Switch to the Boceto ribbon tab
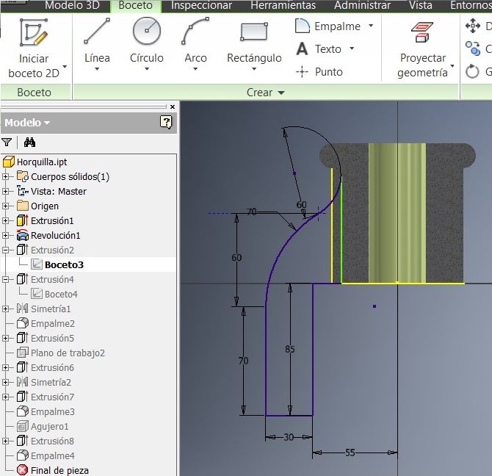This screenshot has width=492, height=476. pyautogui.click(x=136, y=5)
